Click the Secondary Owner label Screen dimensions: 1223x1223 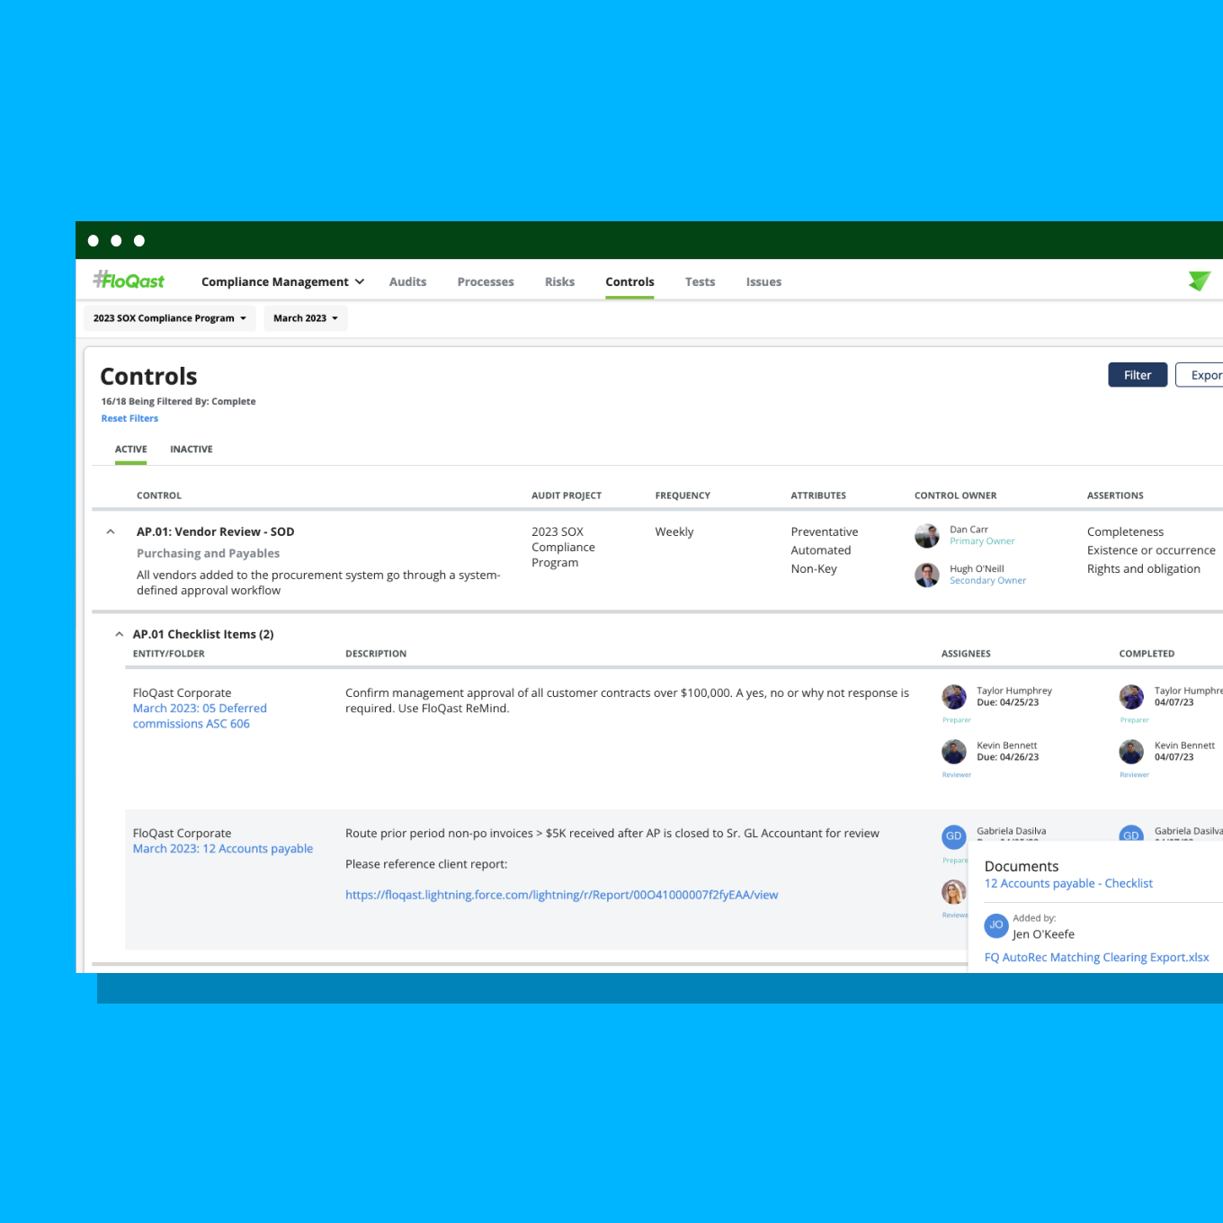pyautogui.click(x=988, y=581)
